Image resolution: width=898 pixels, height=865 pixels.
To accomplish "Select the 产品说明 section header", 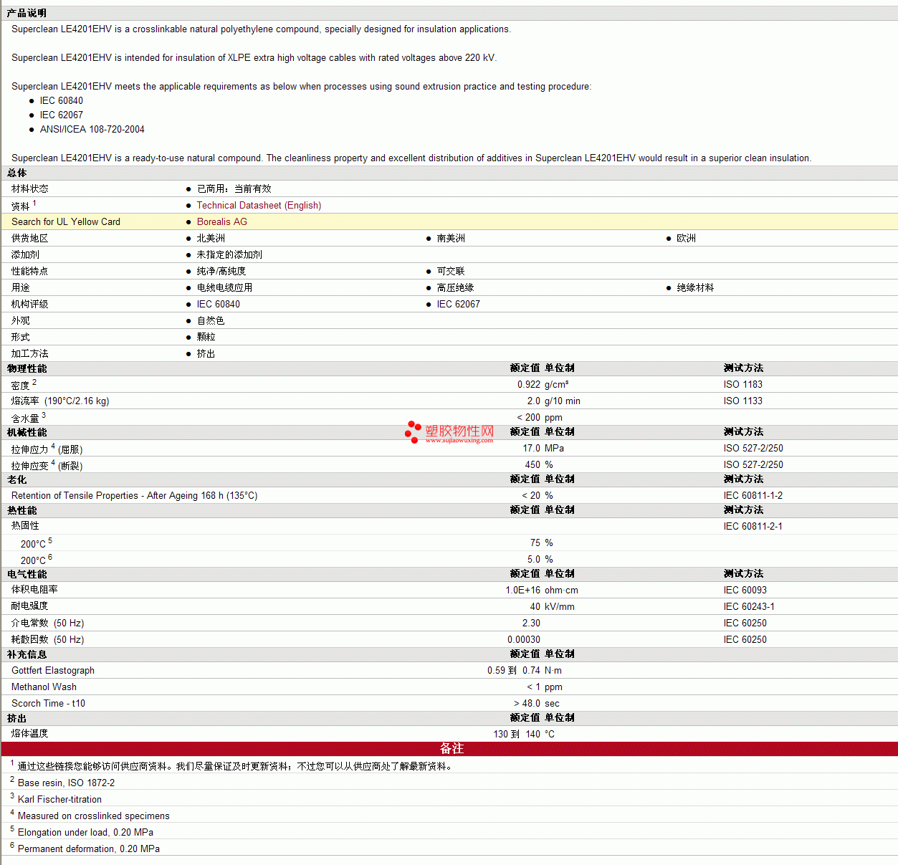I will [x=27, y=13].
